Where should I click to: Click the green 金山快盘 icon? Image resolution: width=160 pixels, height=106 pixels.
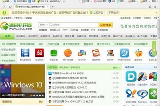coord(153,94)
